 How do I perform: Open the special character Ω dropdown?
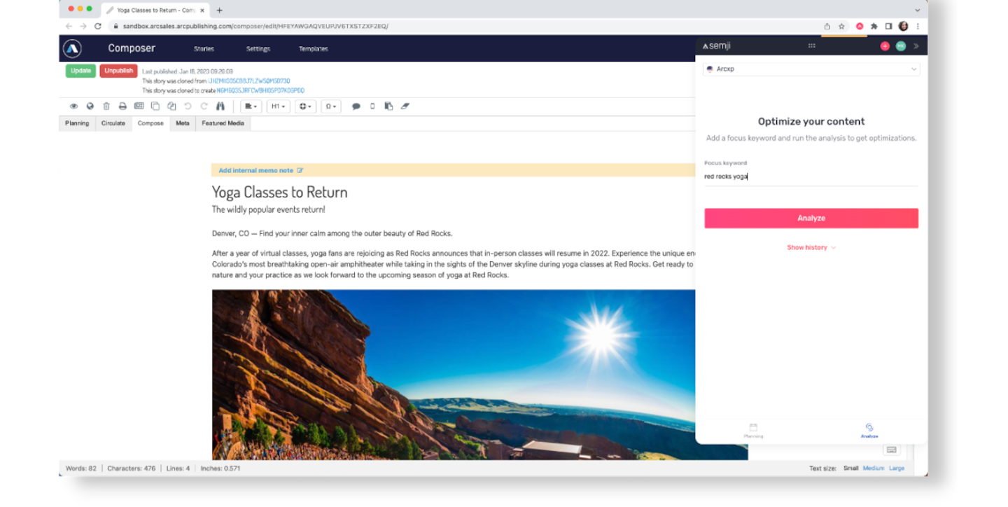point(330,106)
